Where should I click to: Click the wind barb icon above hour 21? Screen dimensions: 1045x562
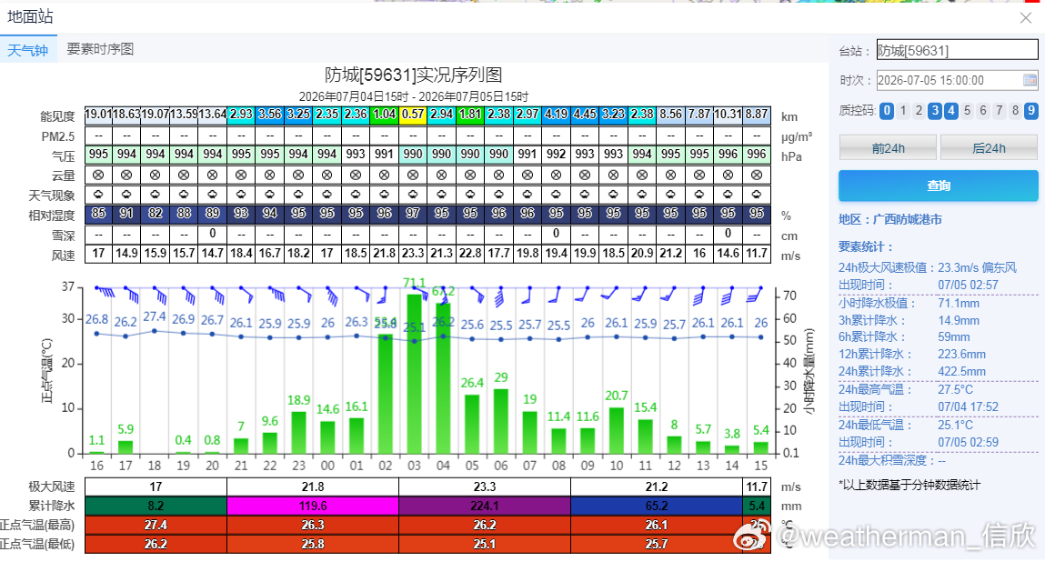[x=246, y=294]
